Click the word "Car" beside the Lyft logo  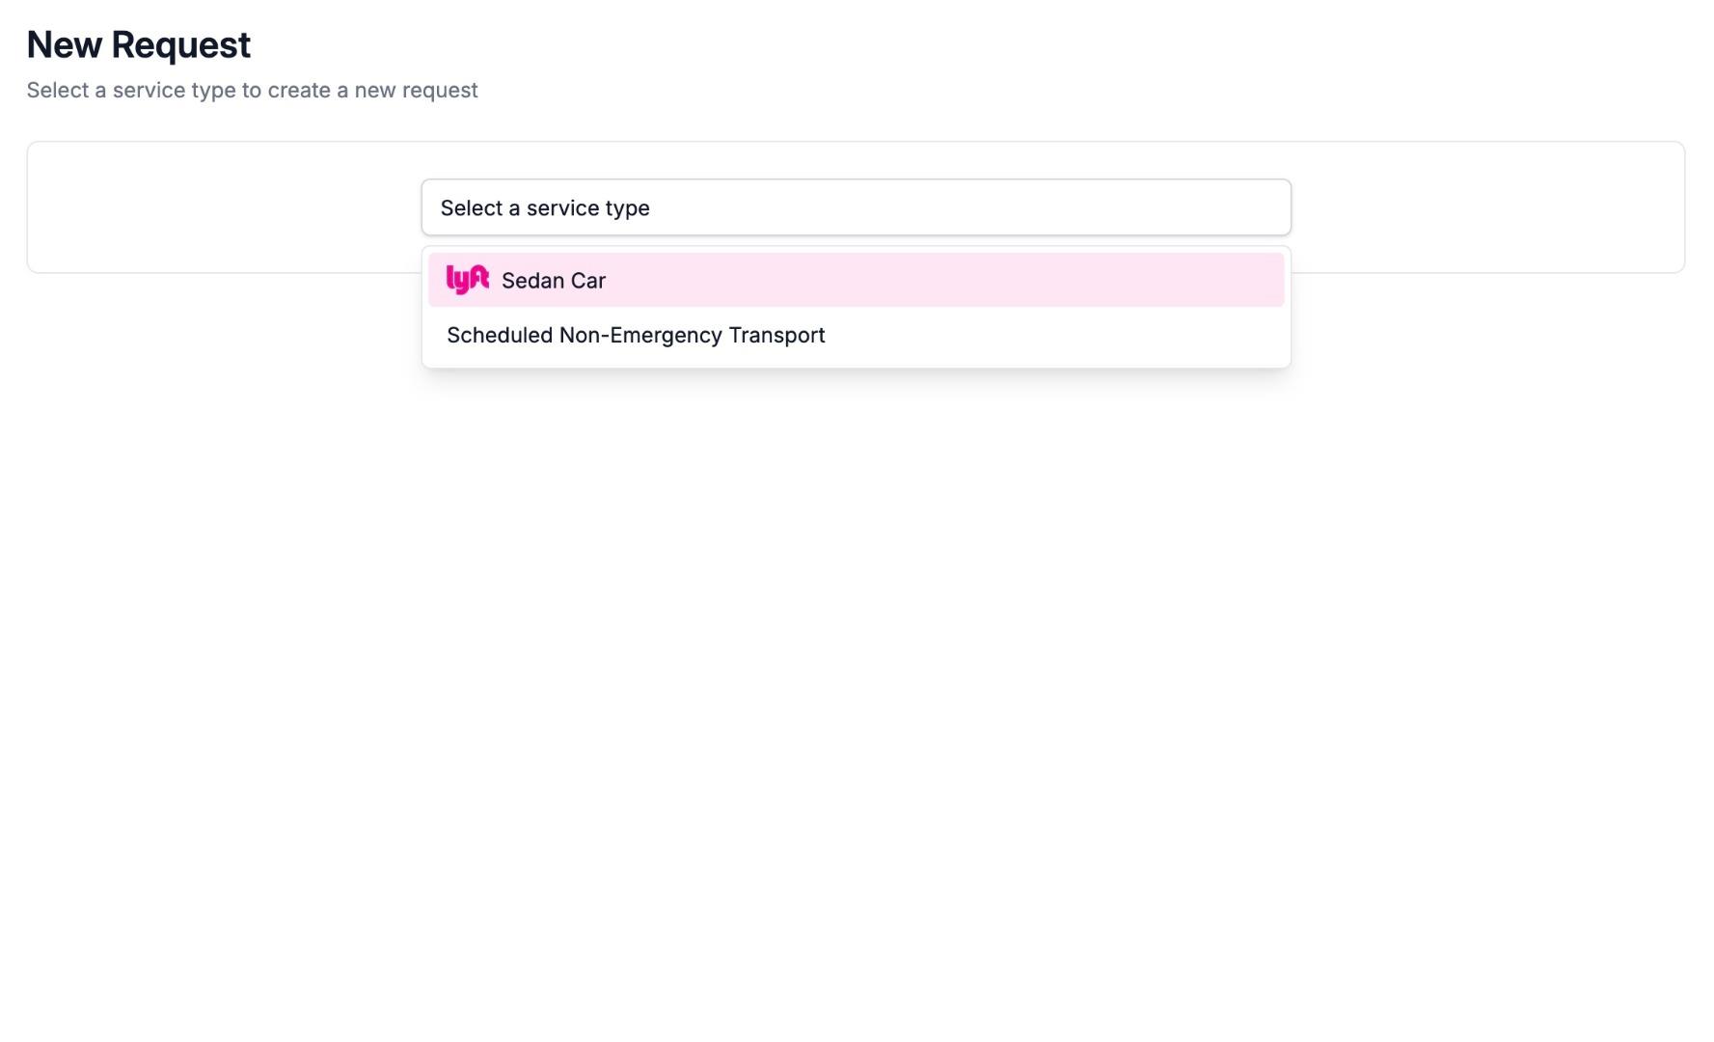tap(588, 281)
